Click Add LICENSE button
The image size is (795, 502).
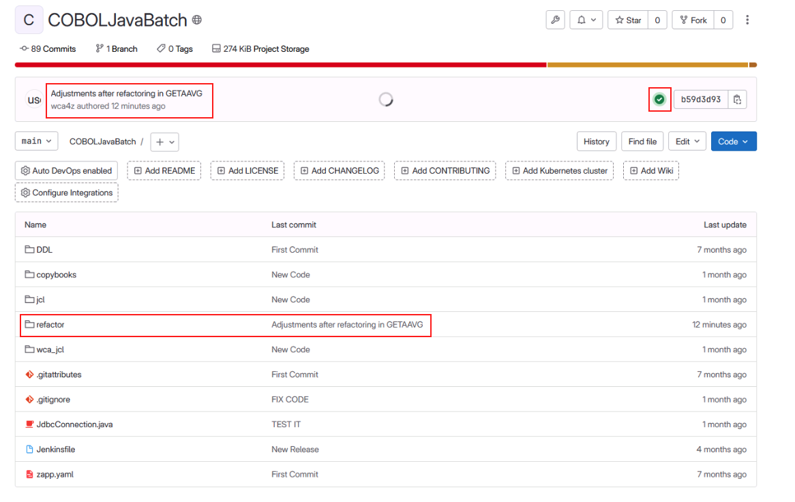pos(247,171)
